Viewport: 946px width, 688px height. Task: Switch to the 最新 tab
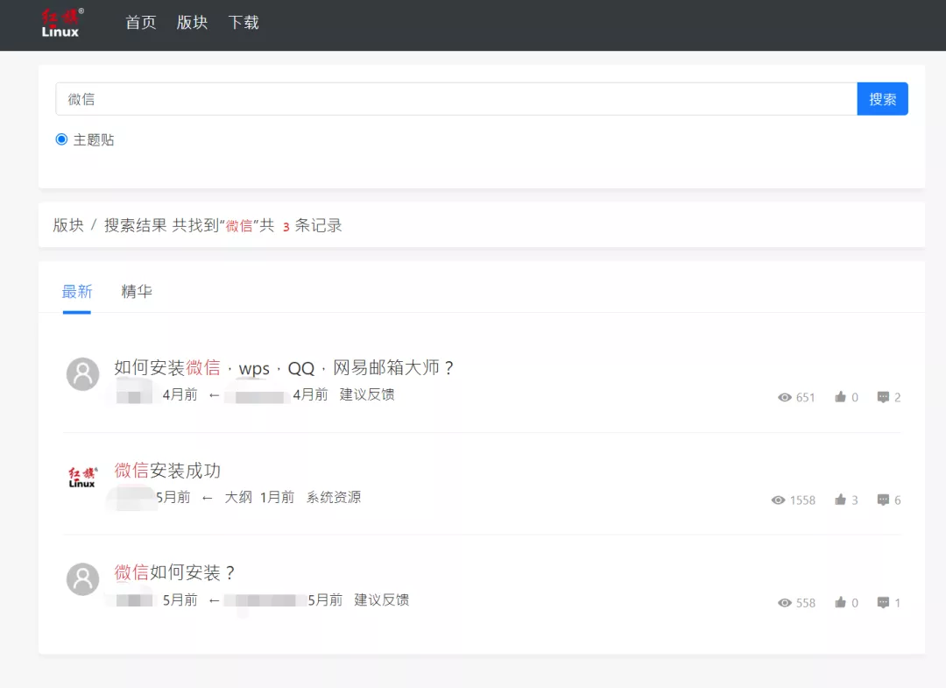[x=76, y=292]
